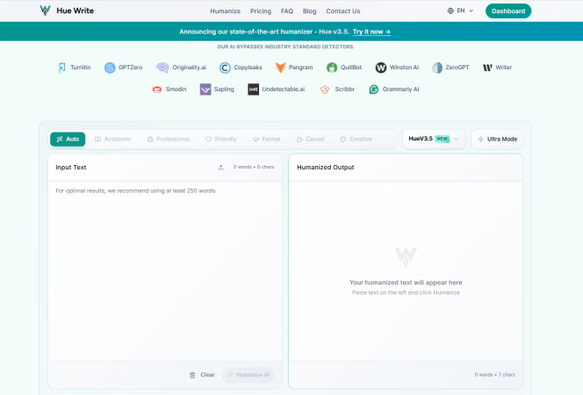The width and height of the screenshot is (583, 395).
Task: Open the Dashboard
Action: tap(508, 11)
